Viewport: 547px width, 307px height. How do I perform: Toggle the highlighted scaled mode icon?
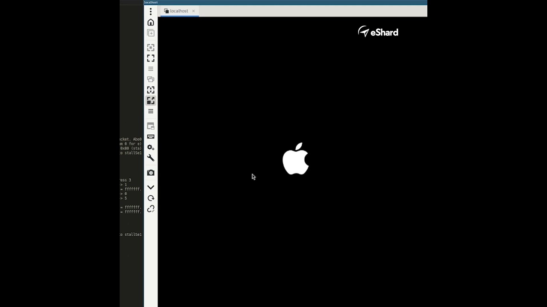tap(150, 101)
